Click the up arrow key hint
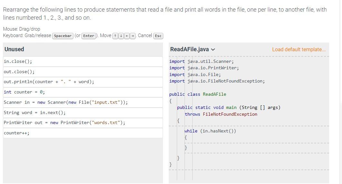Image resolution: width=342 pixels, height=184 pixels. point(115,36)
